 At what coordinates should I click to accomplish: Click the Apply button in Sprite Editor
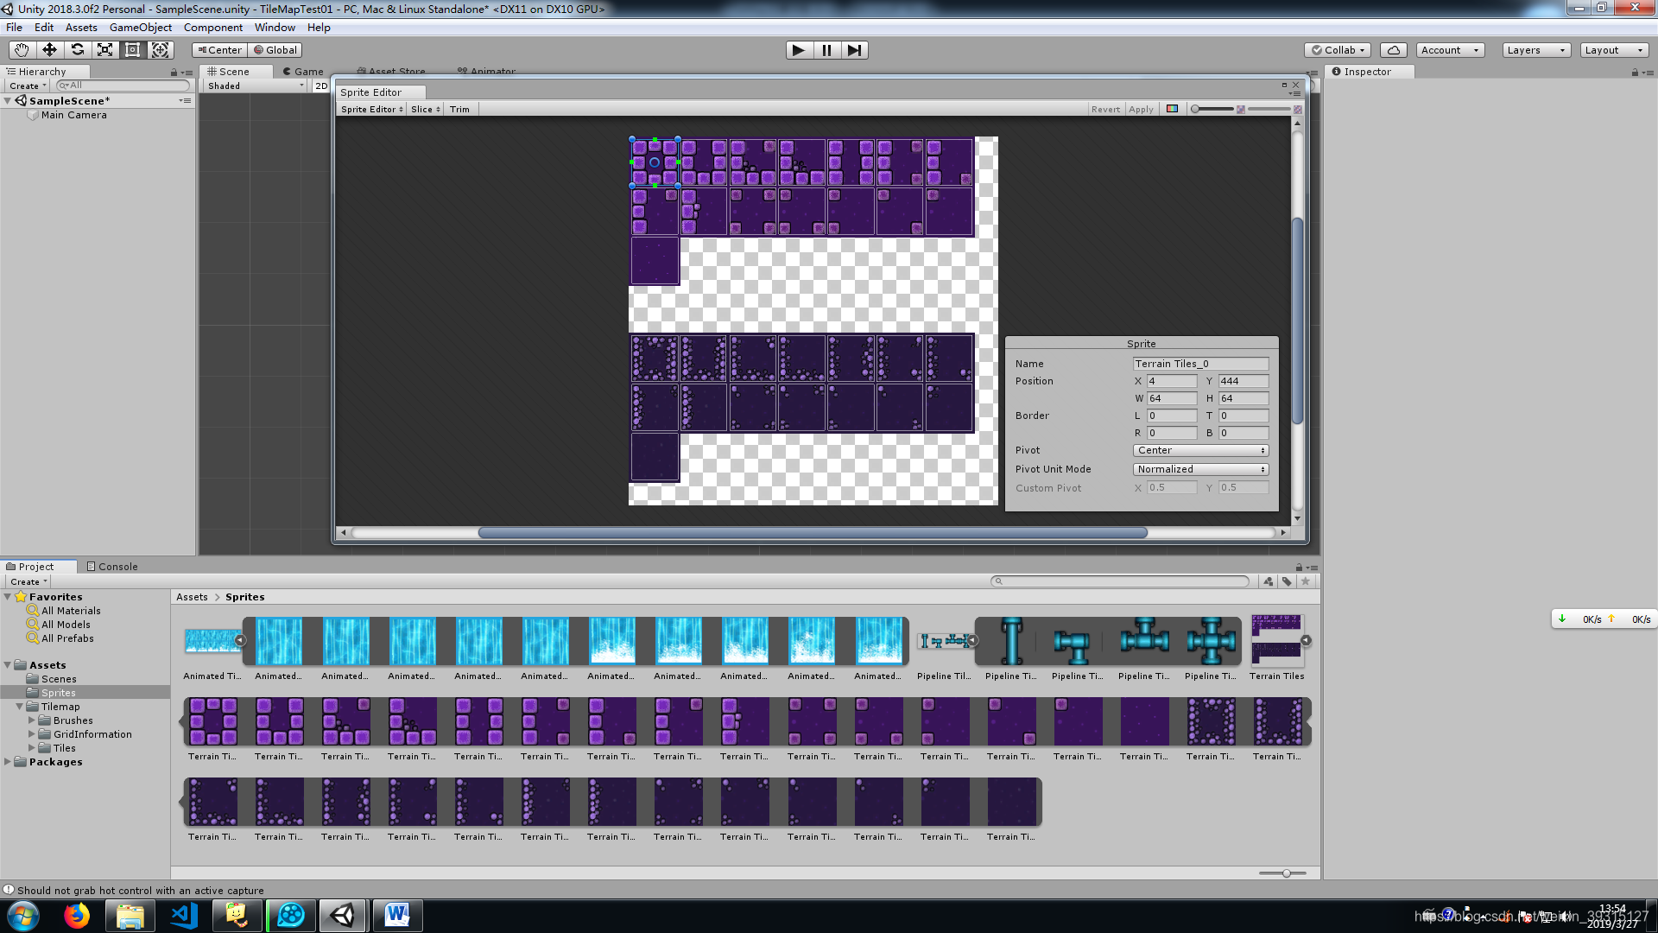coord(1141,109)
